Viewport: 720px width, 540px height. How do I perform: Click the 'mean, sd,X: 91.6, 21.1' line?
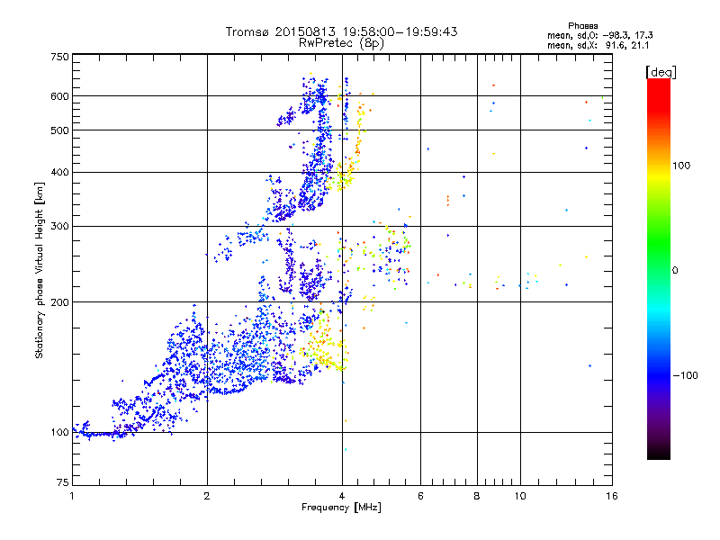tap(598, 45)
